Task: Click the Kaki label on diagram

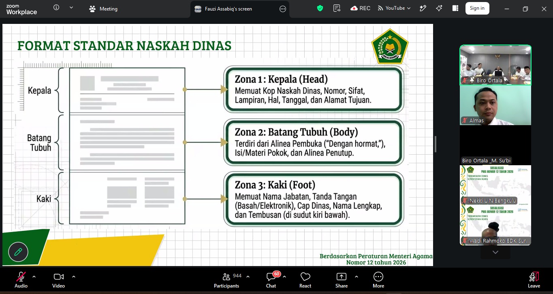Action: coord(44,199)
